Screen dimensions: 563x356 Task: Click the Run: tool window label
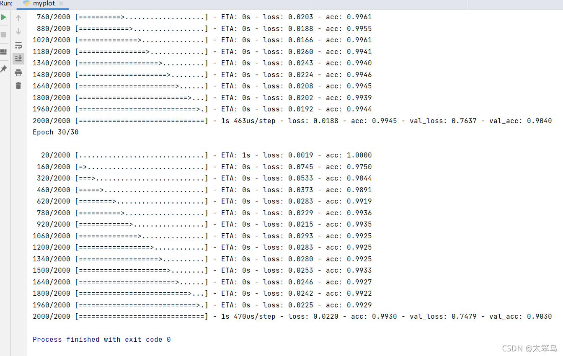(6, 3)
